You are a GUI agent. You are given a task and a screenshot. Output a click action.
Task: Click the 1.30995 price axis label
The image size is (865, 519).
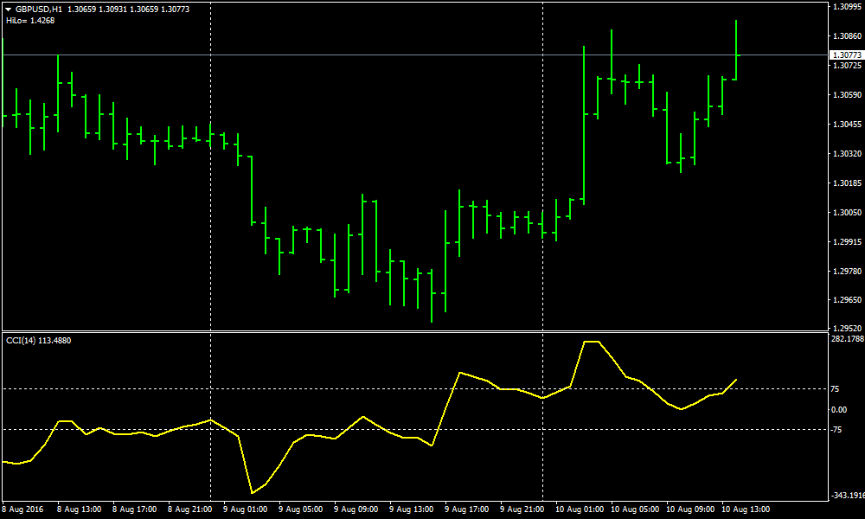click(x=845, y=7)
